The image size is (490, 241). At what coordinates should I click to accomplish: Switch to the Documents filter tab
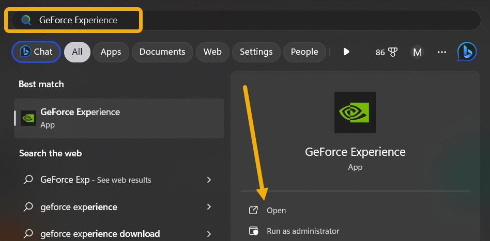[162, 52]
